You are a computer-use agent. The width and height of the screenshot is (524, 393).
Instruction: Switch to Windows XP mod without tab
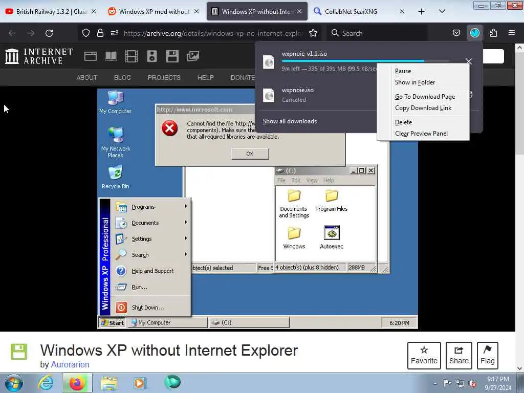(x=154, y=12)
